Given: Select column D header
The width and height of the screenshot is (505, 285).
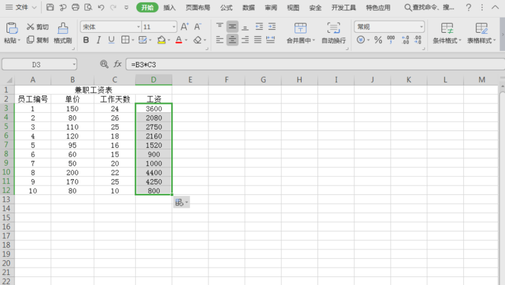Looking at the screenshot, I should 154,79.
